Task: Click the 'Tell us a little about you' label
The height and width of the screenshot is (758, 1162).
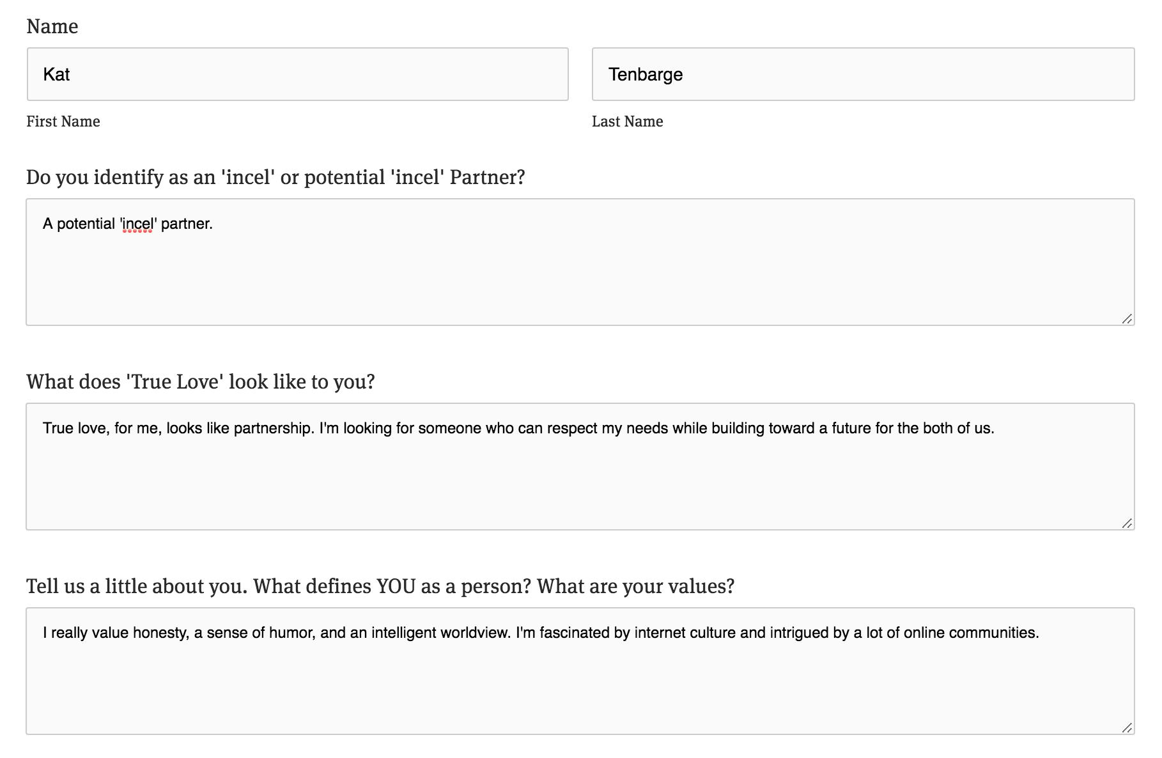Action: pyautogui.click(x=380, y=586)
